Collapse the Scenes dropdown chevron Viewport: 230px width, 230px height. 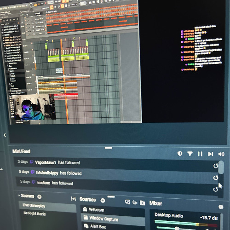(x=19, y=195)
